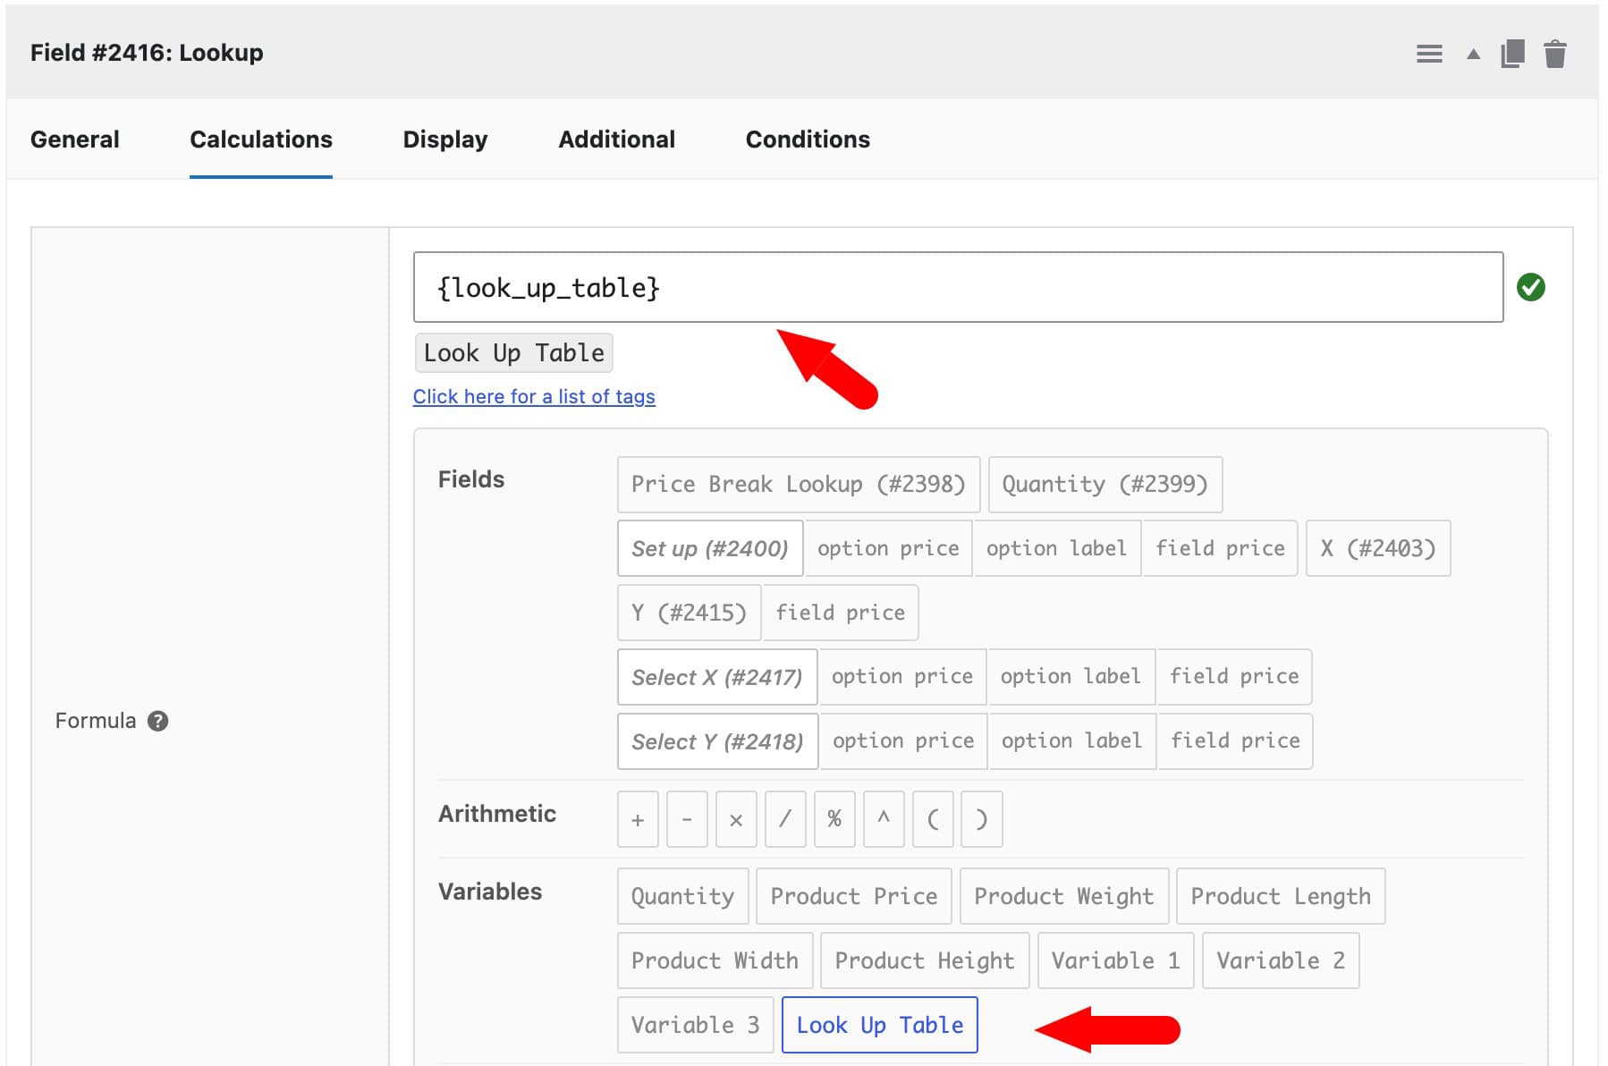Insert the power ^ operator
Viewport: 1608px width, 1066px height.
pos(884,819)
